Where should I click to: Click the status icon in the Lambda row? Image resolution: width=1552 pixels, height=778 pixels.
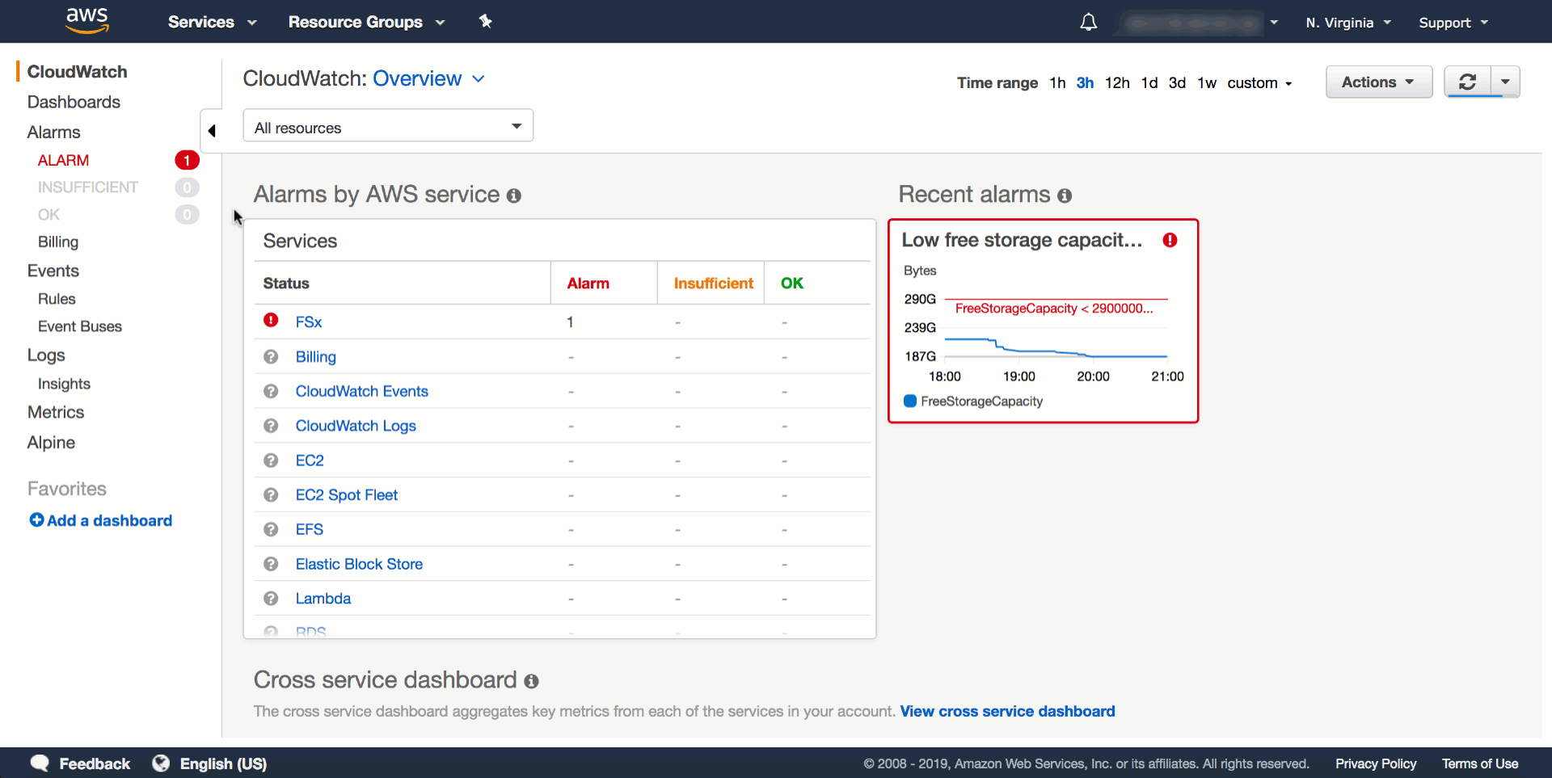271,599
